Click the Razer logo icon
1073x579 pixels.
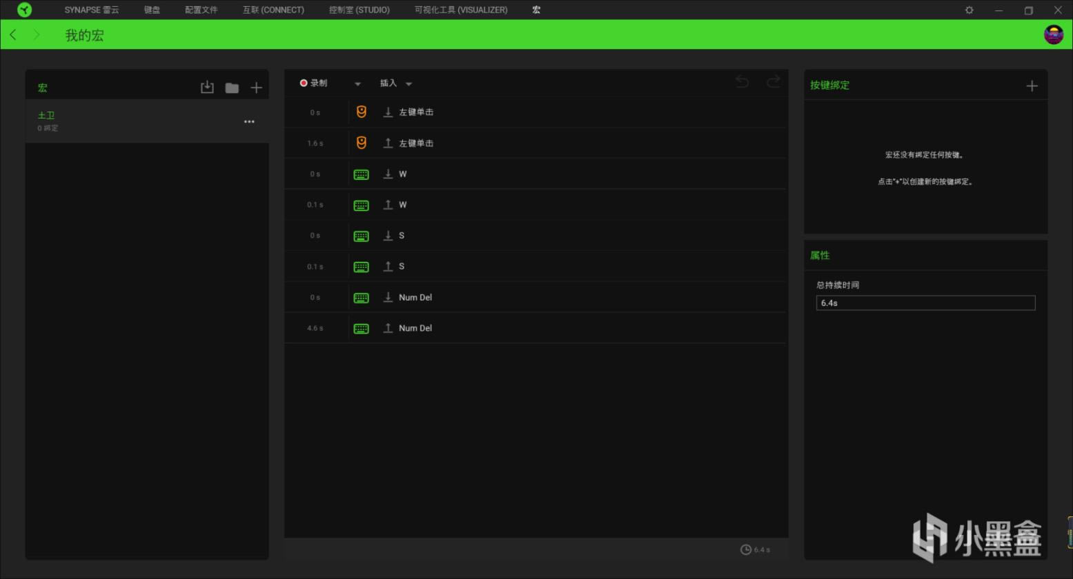(24, 10)
